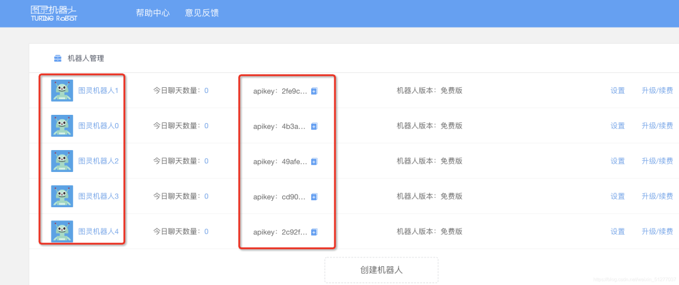This screenshot has height=285, width=679.
Task: Click 机器人版本 免费版 for 图灵机器人1
Action: 429,91
